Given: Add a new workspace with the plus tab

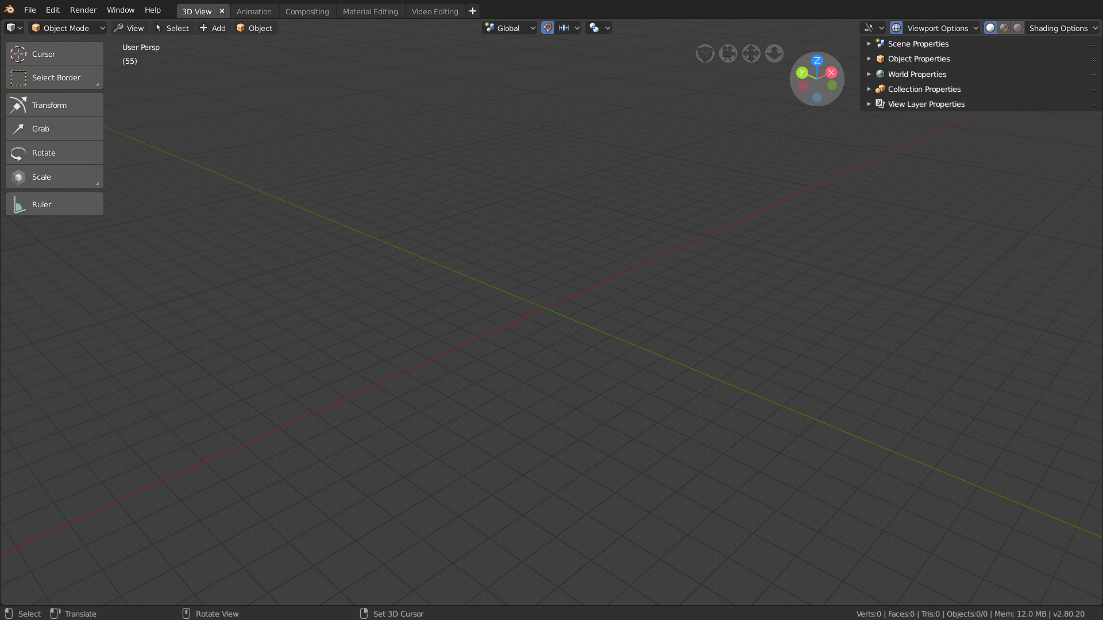Looking at the screenshot, I should [472, 10].
